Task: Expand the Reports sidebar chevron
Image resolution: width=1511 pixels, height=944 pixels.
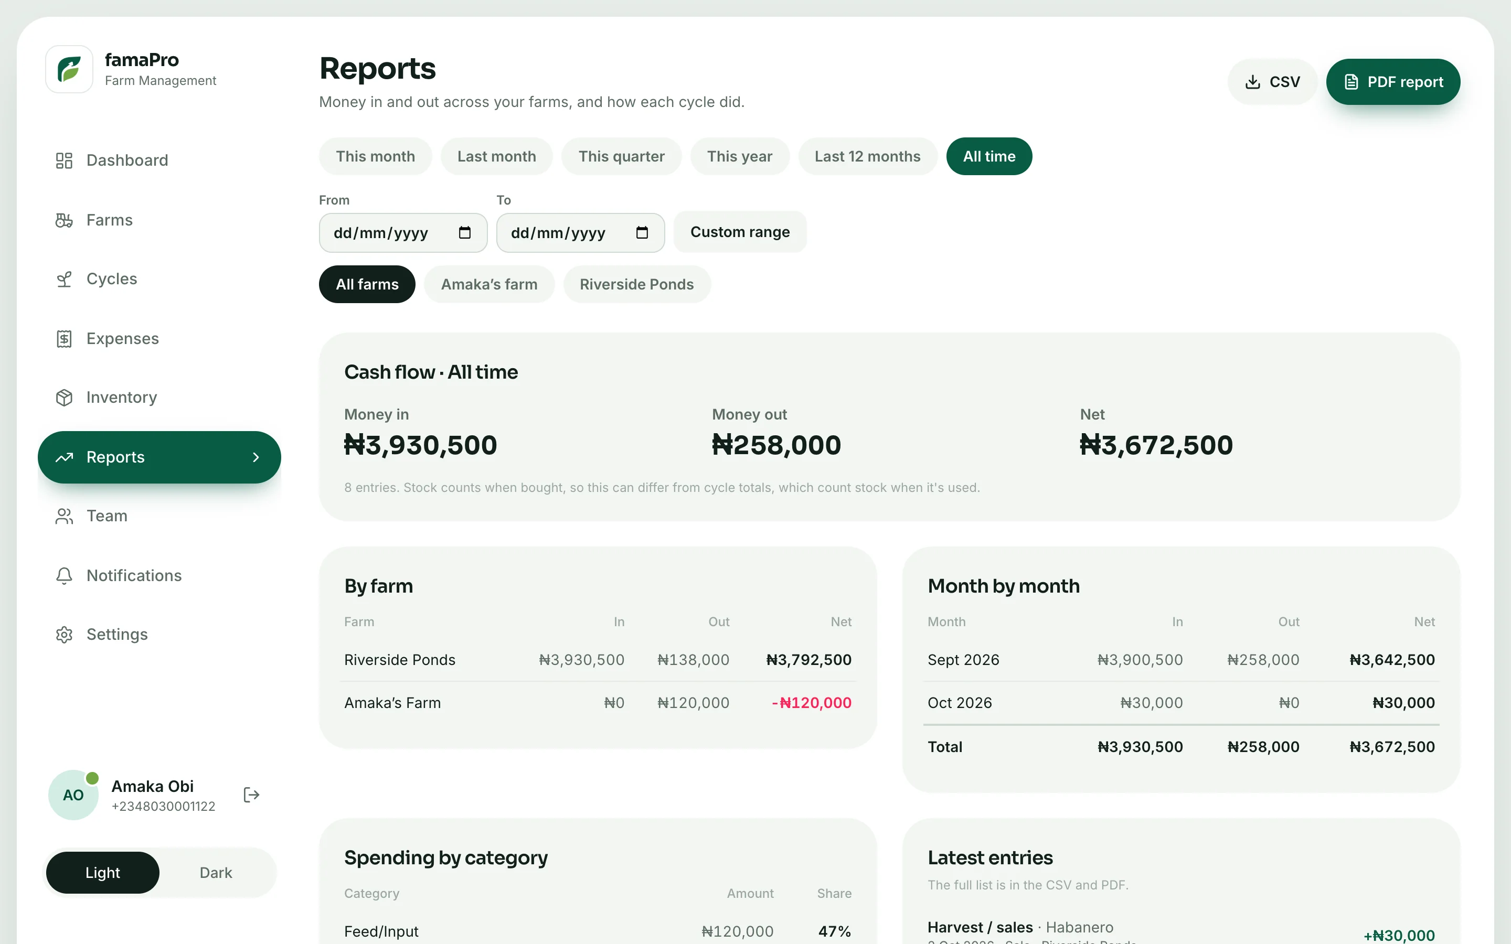Action: (x=256, y=458)
